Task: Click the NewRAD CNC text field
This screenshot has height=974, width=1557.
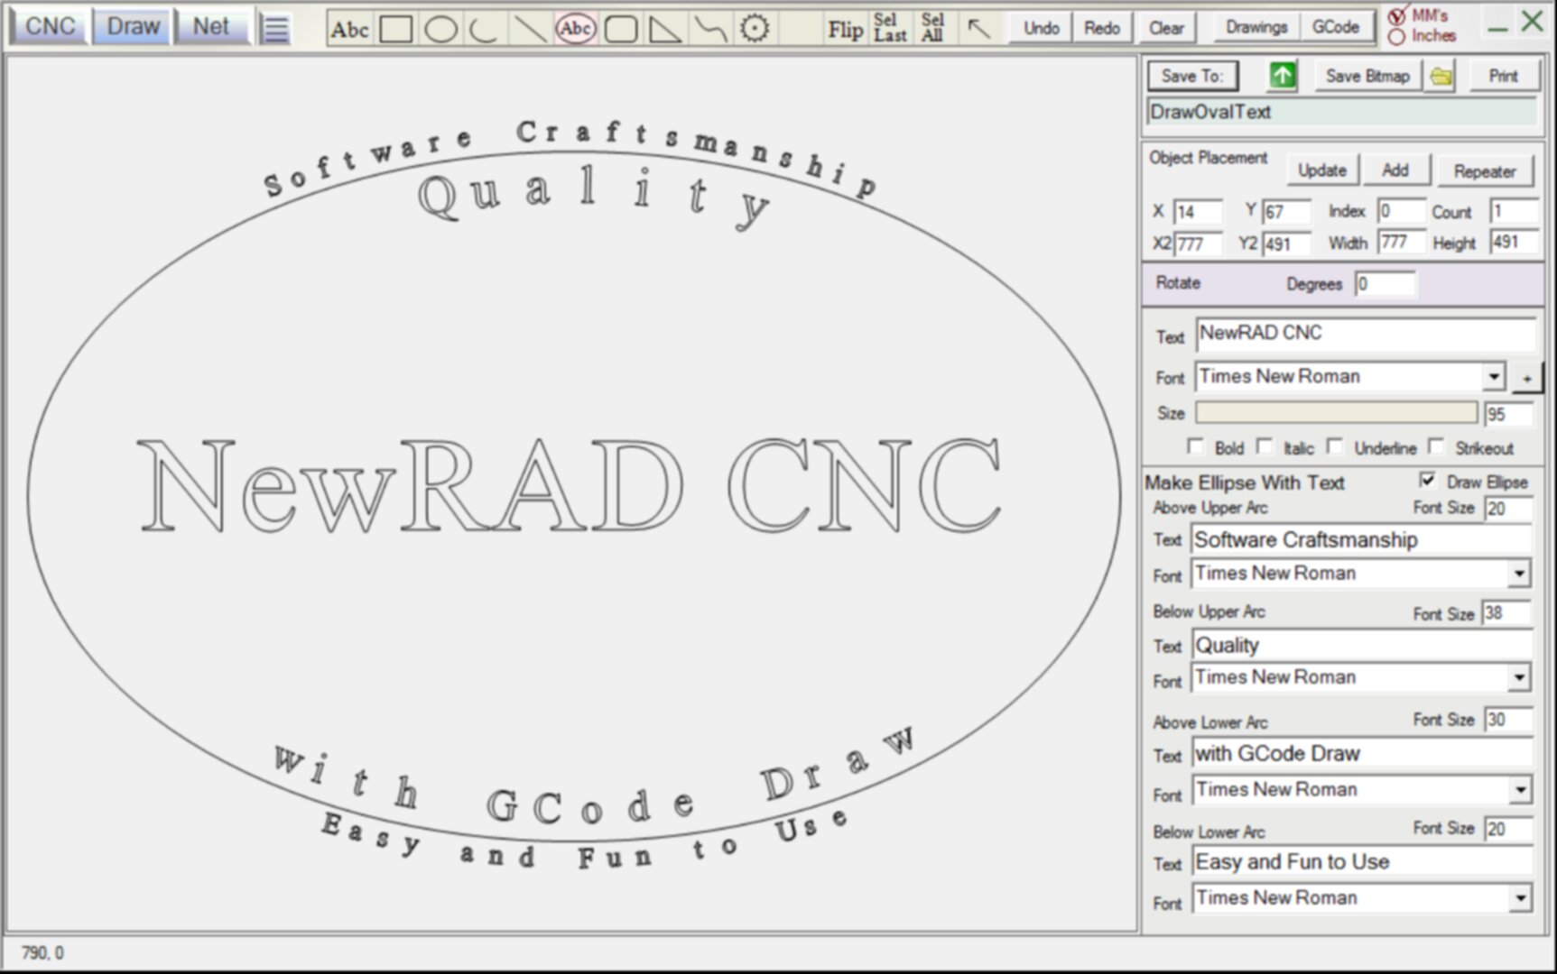Action: click(x=1365, y=334)
